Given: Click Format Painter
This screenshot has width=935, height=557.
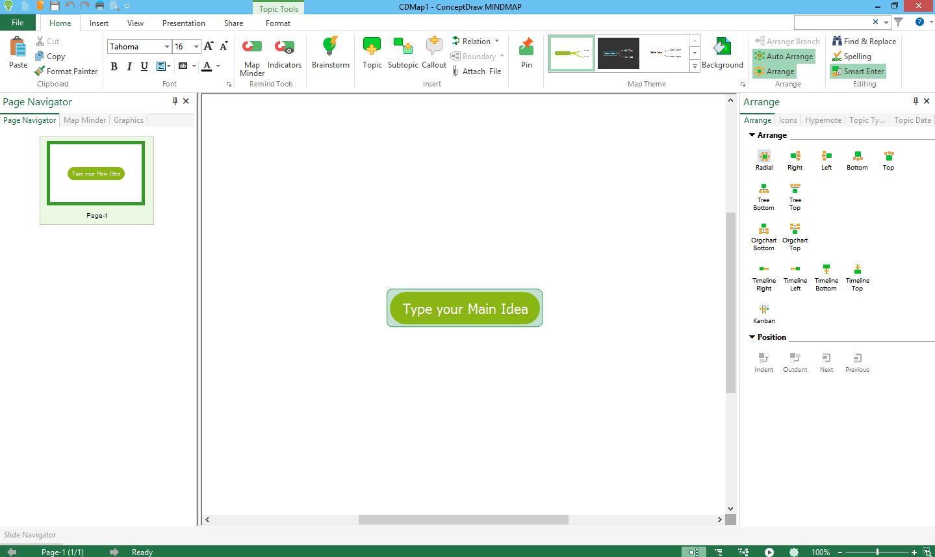Looking at the screenshot, I should 66,71.
